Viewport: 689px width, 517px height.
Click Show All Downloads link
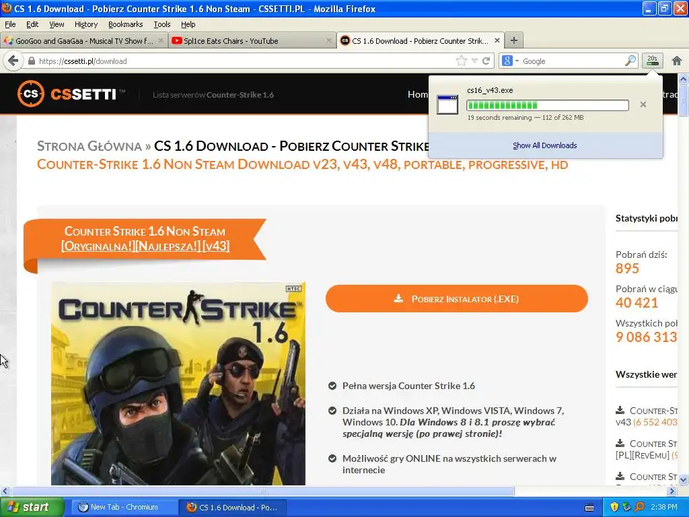(x=545, y=145)
